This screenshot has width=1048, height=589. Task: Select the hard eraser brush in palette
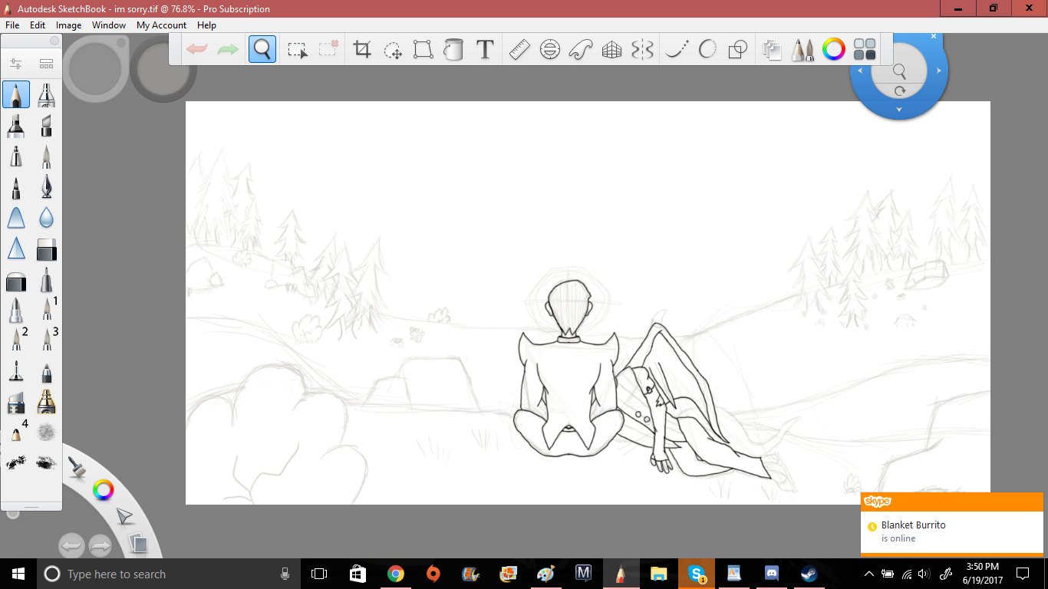47,249
